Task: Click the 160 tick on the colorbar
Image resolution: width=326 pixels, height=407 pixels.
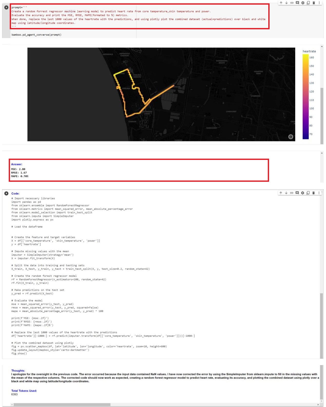Action: pyautogui.click(x=311, y=58)
